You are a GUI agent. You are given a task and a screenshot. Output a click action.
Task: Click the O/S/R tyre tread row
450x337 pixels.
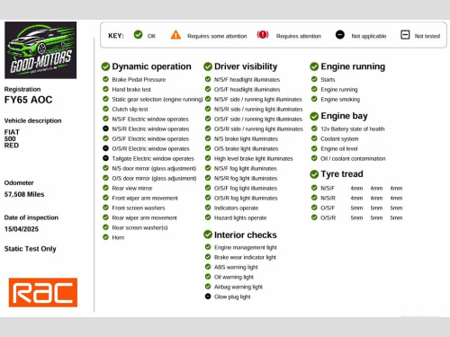pos(357,217)
